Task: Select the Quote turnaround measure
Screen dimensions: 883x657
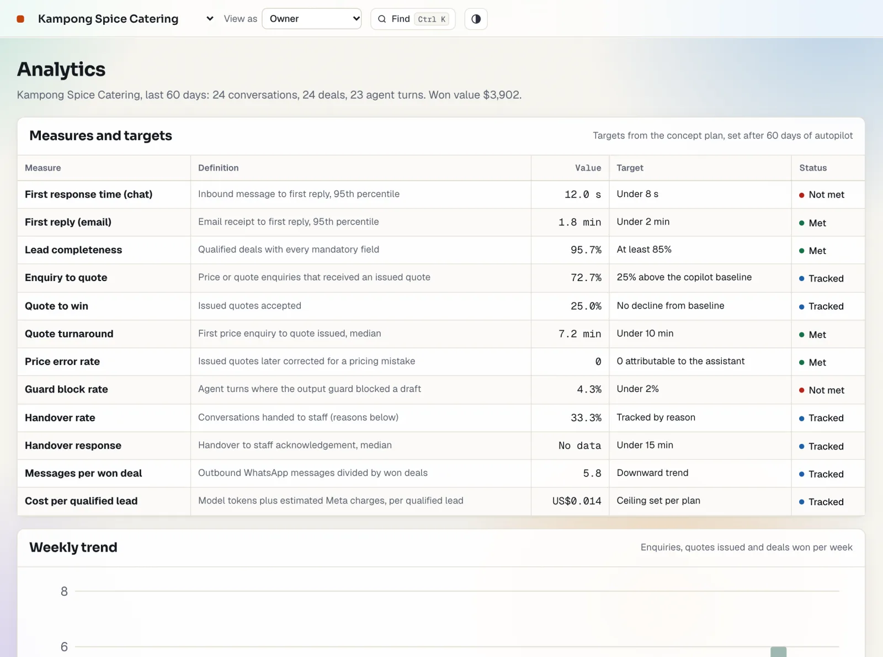Action: click(x=69, y=334)
